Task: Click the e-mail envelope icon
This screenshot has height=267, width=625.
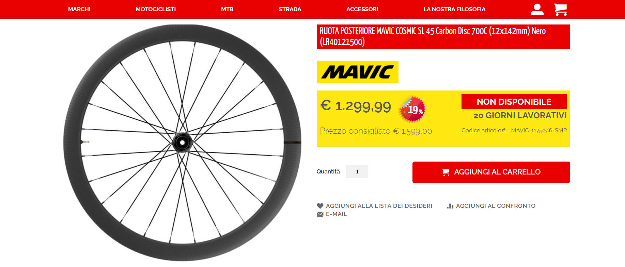Action: (x=320, y=214)
